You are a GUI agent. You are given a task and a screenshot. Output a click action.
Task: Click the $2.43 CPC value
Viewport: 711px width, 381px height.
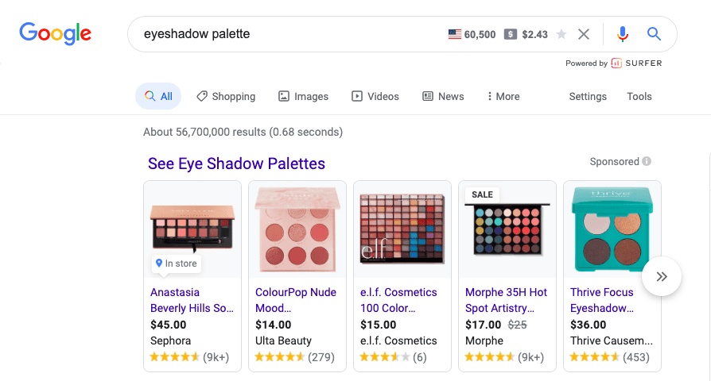535,34
